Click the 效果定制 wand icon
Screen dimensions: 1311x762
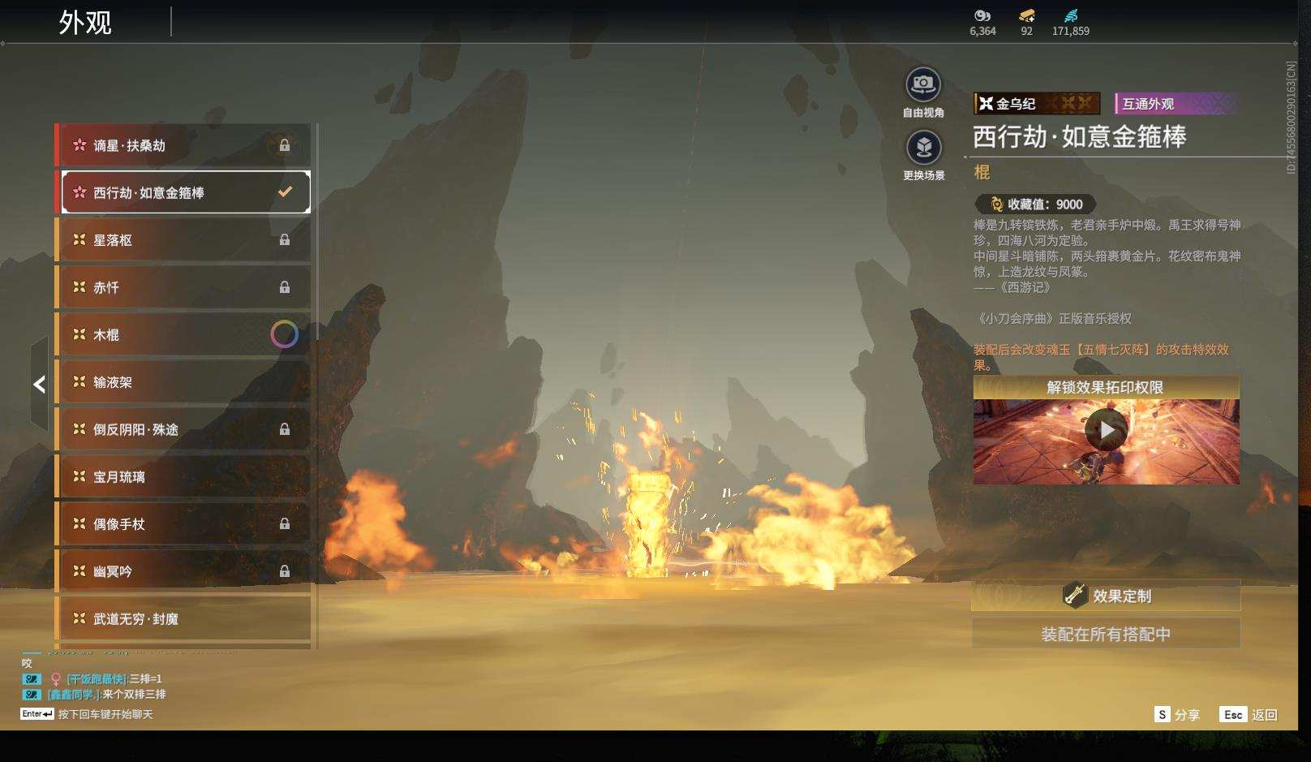[x=1075, y=595]
